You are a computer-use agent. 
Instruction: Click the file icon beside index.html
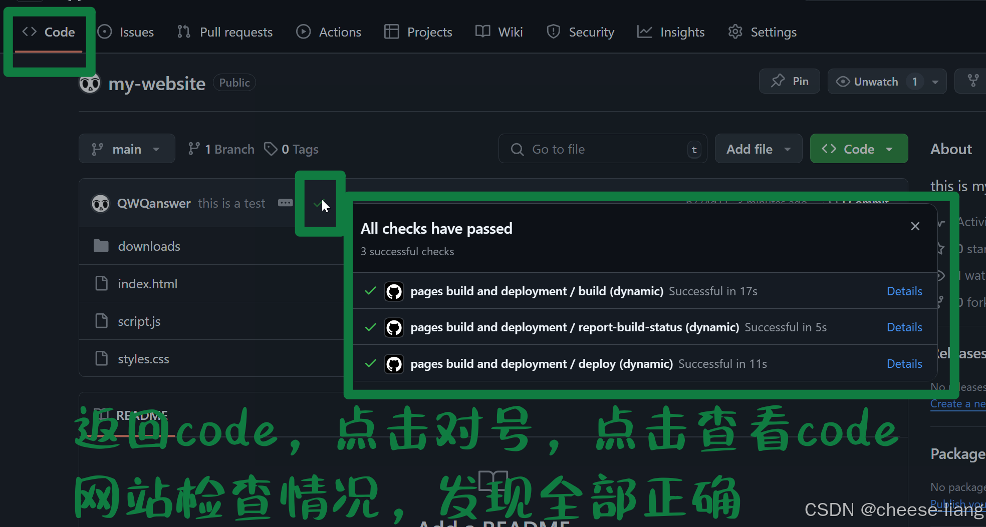(101, 283)
